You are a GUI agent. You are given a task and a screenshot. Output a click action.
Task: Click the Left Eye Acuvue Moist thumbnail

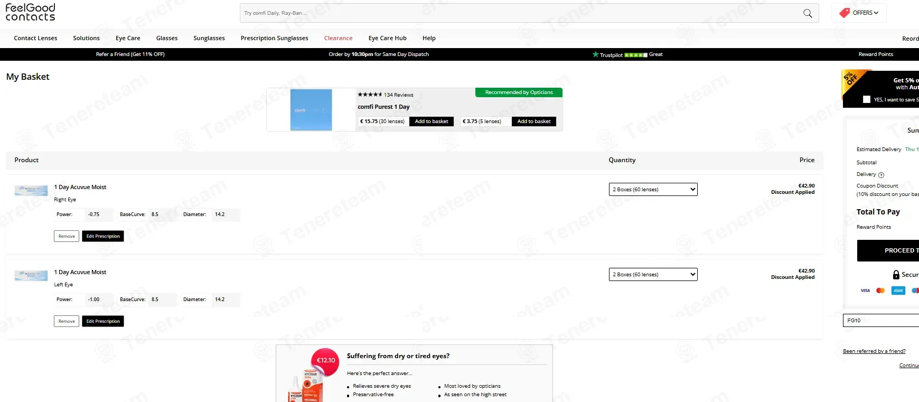pyautogui.click(x=31, y=276)
